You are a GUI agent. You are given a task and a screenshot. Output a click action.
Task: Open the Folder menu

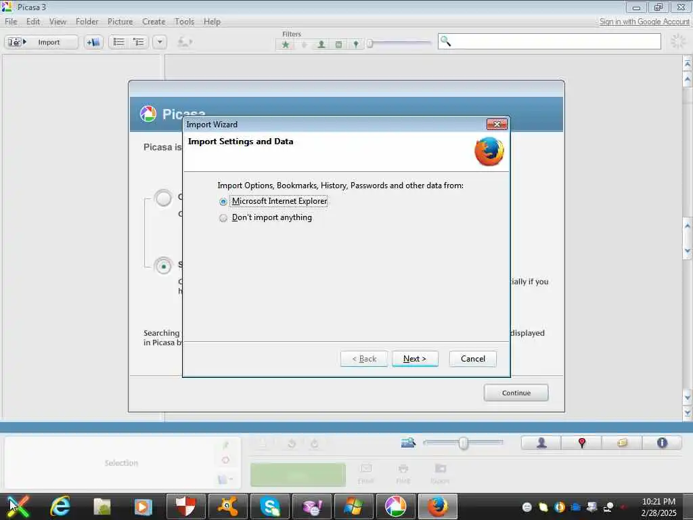pos(87,22)
